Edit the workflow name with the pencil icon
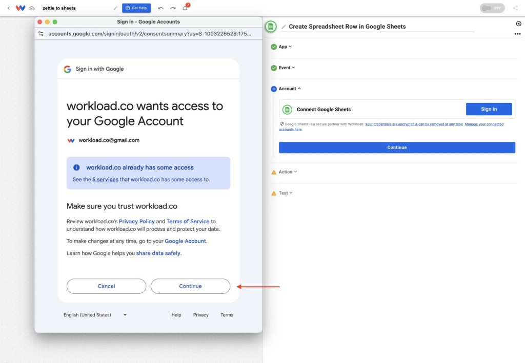This screenshot has width=525, height=363. click(115, 8)
